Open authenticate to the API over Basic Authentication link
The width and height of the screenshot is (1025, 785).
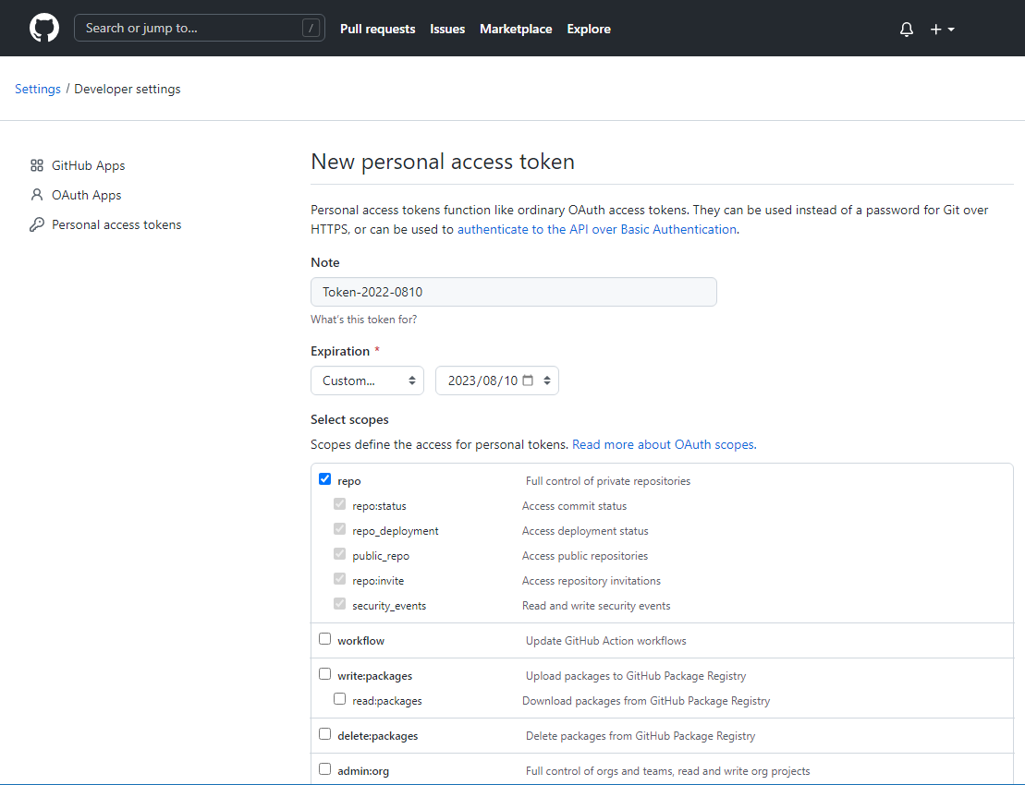tap(597, 229)
